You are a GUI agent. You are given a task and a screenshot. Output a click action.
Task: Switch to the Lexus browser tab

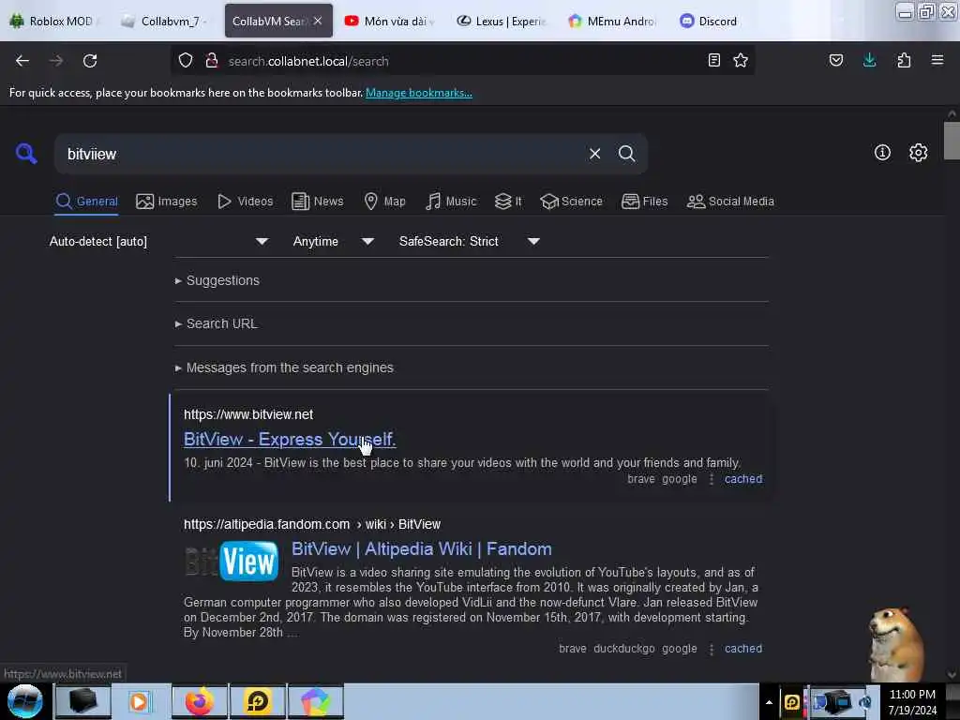501,21
